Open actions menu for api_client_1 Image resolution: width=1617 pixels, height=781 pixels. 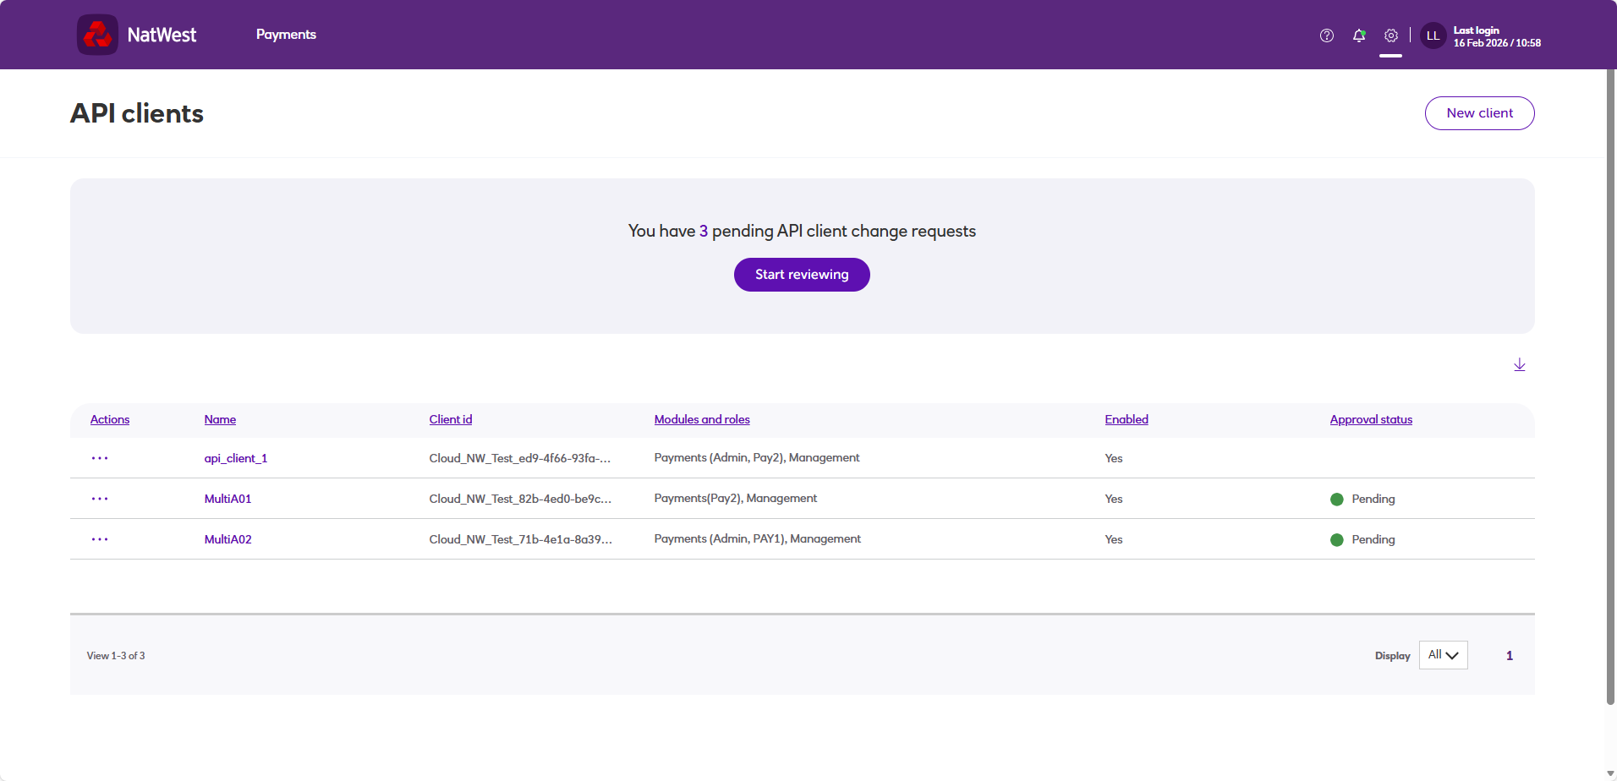(x=100, y=458)
